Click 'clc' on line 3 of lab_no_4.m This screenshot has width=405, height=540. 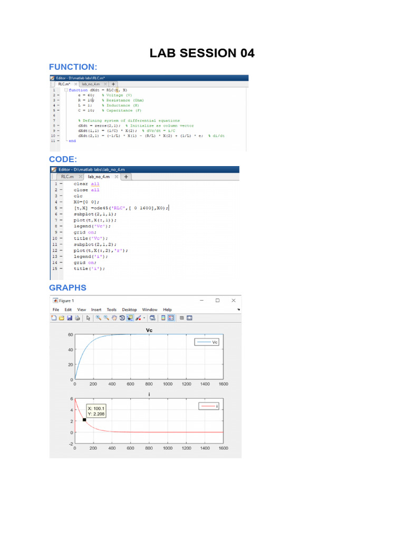tap(78, 196)
